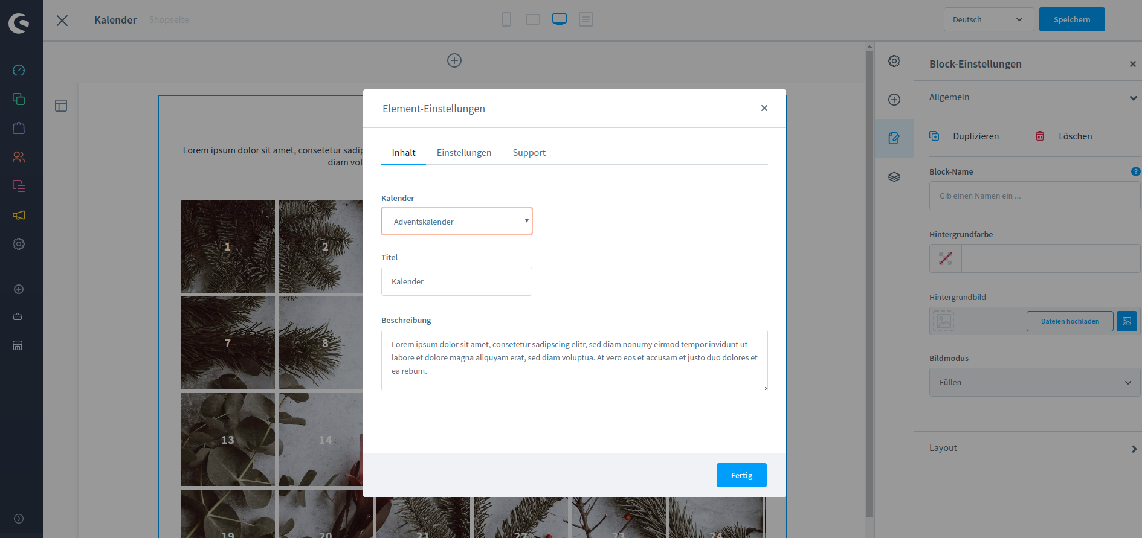This screenshot has height=538, width=1142.
Task: Open the Dashboard gauge icon
Action: (19, 70)
